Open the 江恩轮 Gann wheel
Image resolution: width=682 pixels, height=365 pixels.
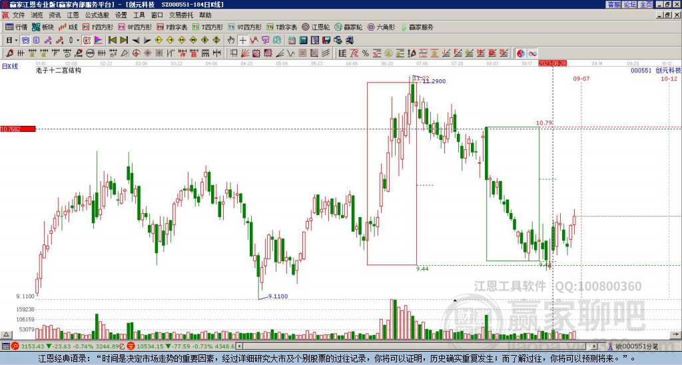pos(316,27)
